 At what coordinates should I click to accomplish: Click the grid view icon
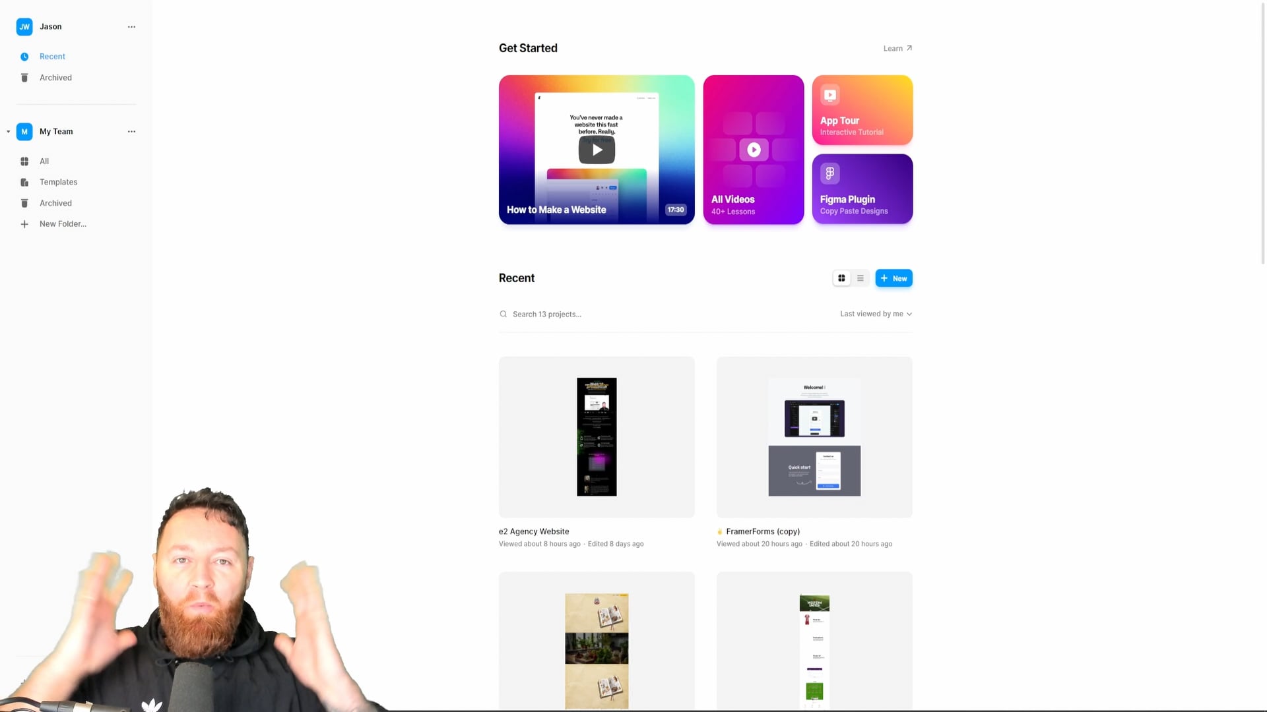(x=841, y=278)
